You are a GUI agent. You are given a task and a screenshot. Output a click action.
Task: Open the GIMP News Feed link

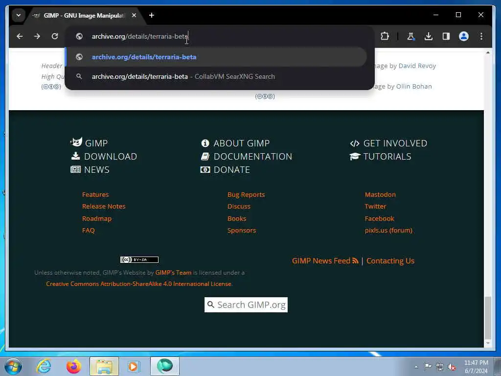[x=325, y=260]
